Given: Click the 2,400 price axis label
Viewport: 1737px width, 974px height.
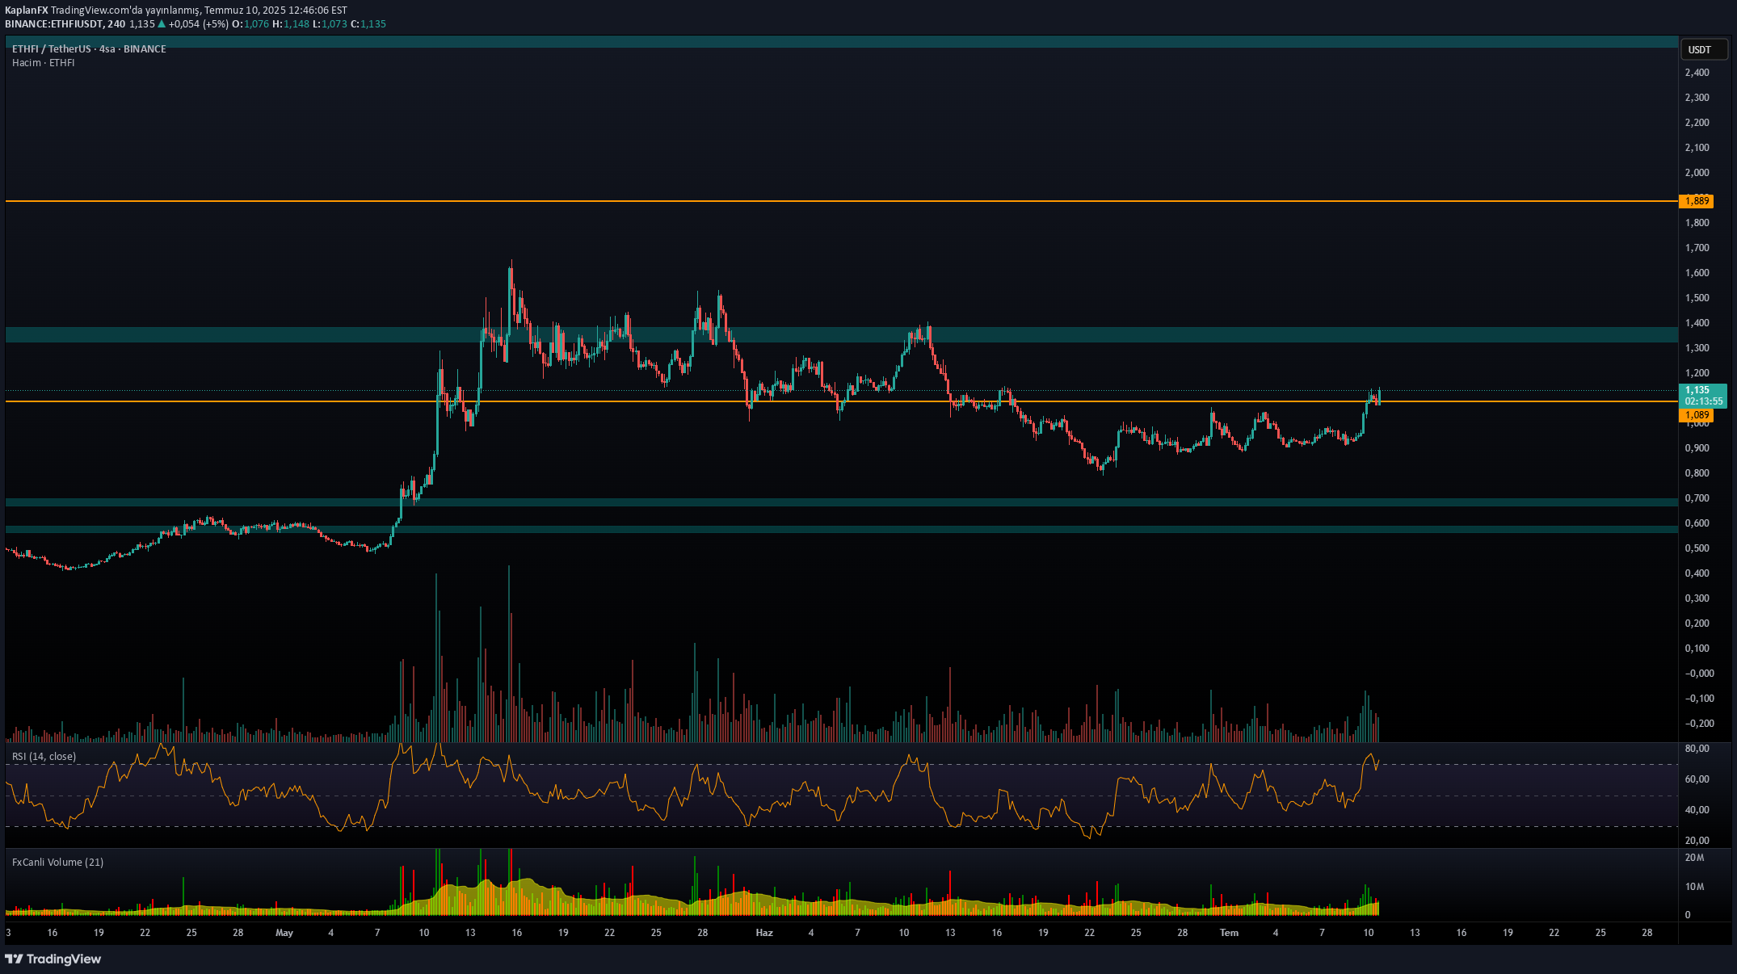Looking at the screenshot, I should [1697, 73].
